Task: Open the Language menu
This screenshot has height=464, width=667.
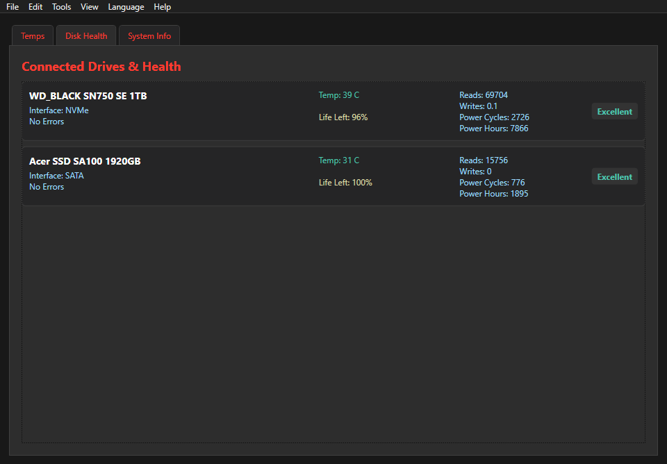Action: tap(126, 7)
